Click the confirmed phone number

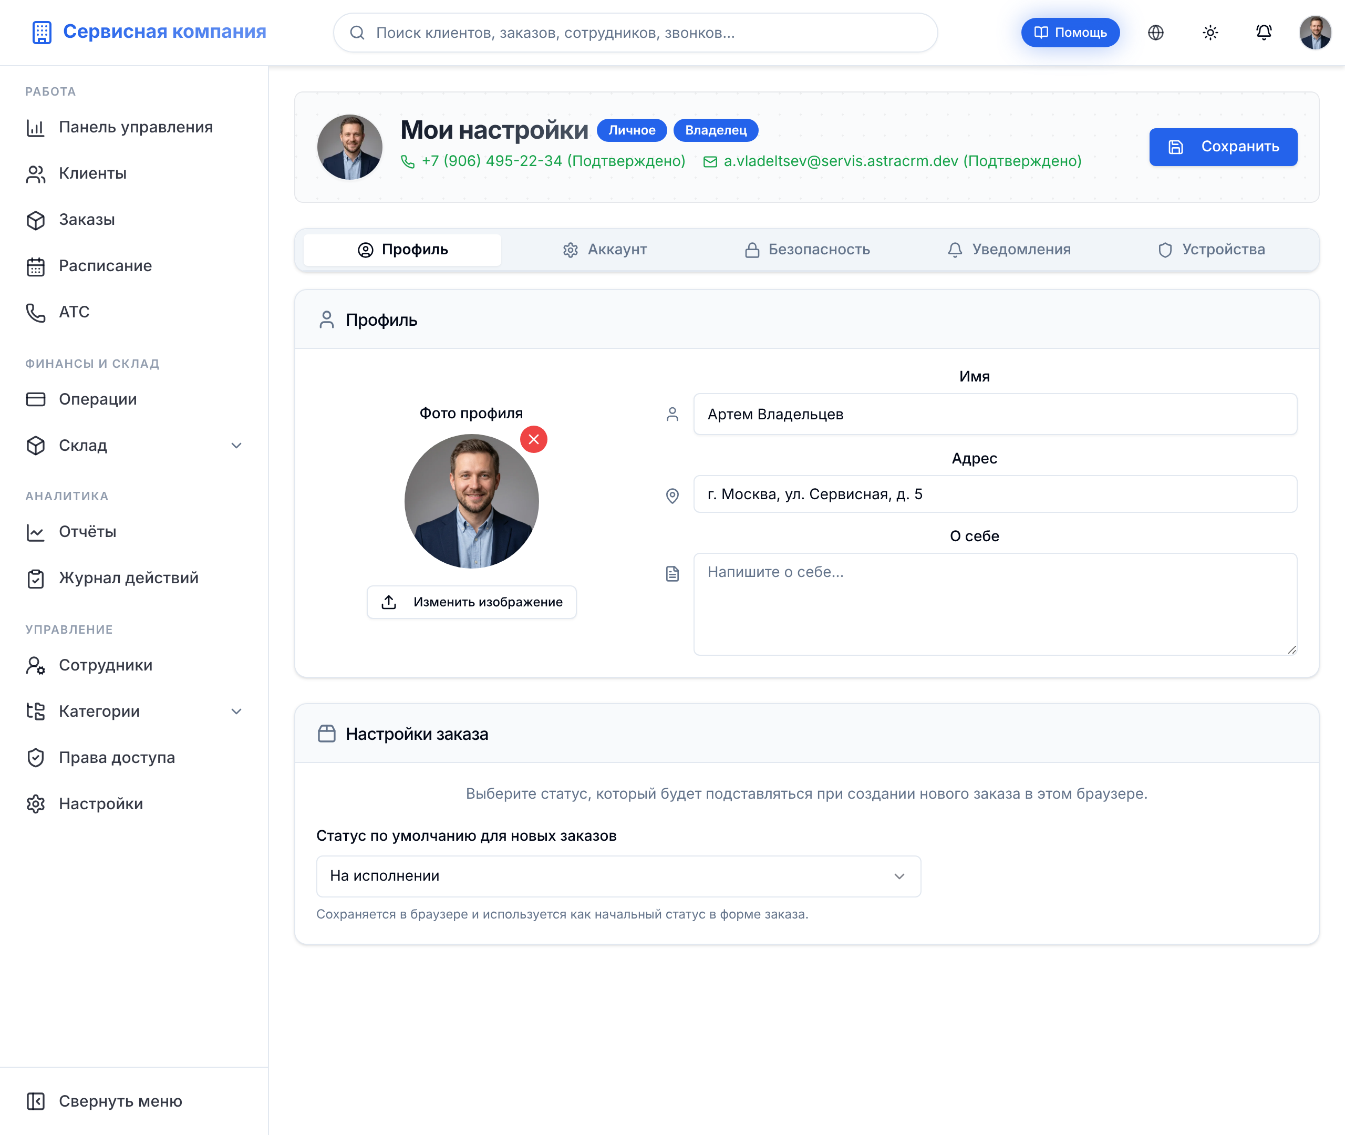coord(544,161)
